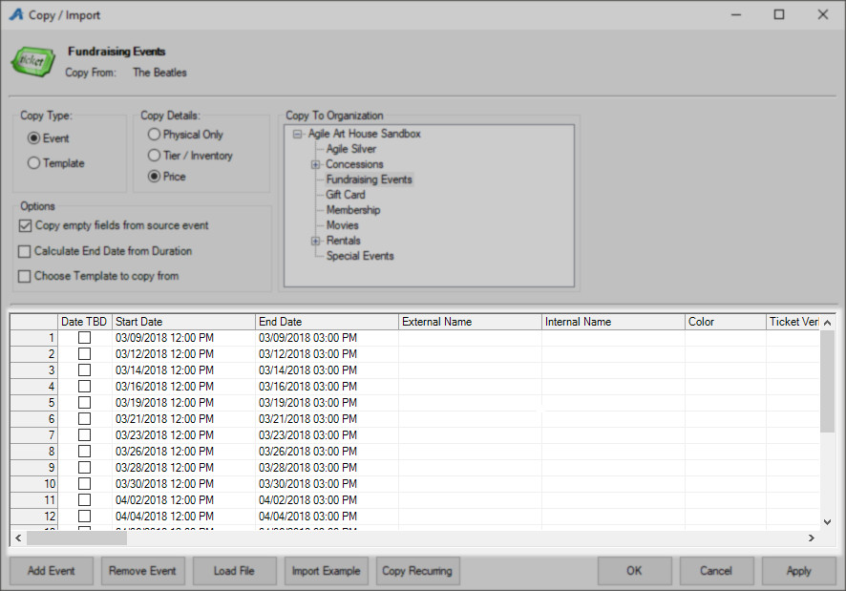The image size is (846, 591).
Task: Click end date 04/02/2018 03:00 PM cell
Action: [x=327, y=499]
